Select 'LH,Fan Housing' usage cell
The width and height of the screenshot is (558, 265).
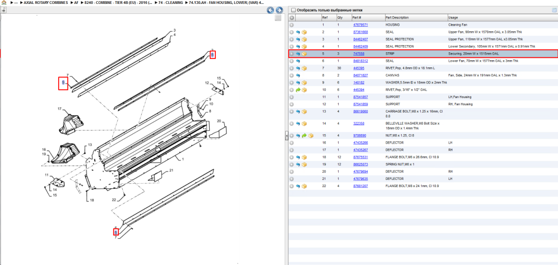460,97
